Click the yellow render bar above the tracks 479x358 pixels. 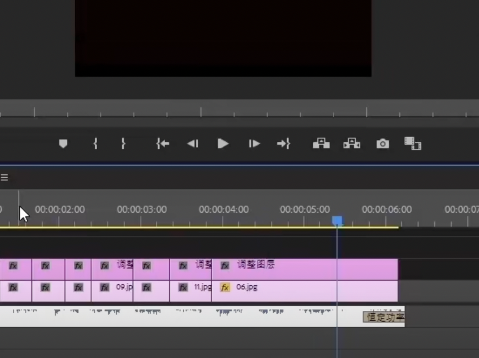199,227
